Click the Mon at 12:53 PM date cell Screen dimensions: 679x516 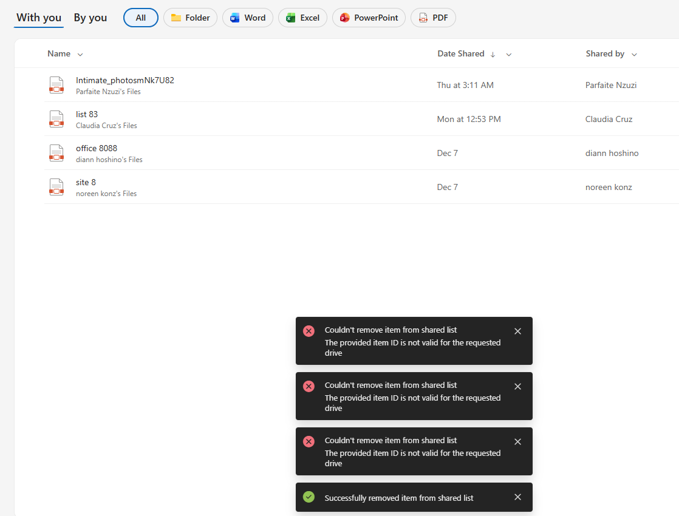(x=468, y=119)
